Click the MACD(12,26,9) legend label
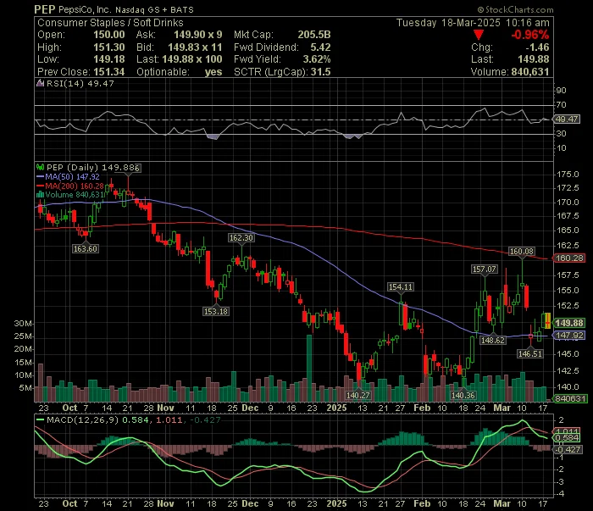593x511 pixels. (x=82, y=419)
